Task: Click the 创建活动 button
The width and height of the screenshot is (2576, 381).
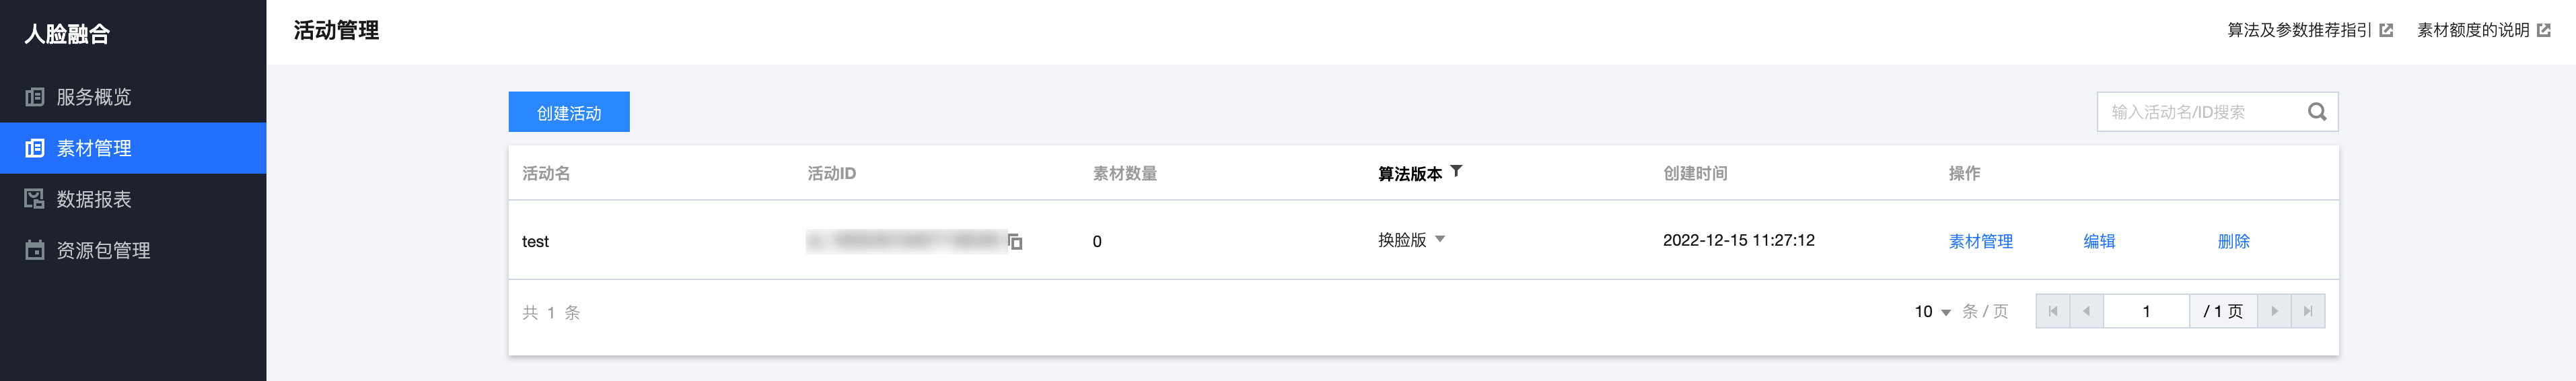Action: point(569,112)
